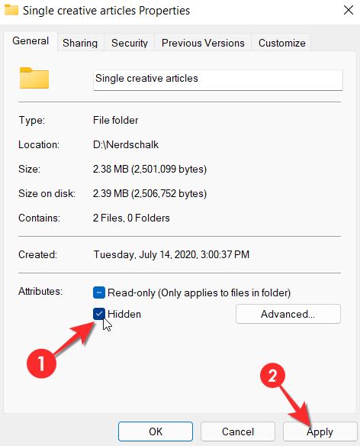The image size is (360, 446).
Task: Uncheck the Hidden attribute checkbox
Action: pos(99,314)
